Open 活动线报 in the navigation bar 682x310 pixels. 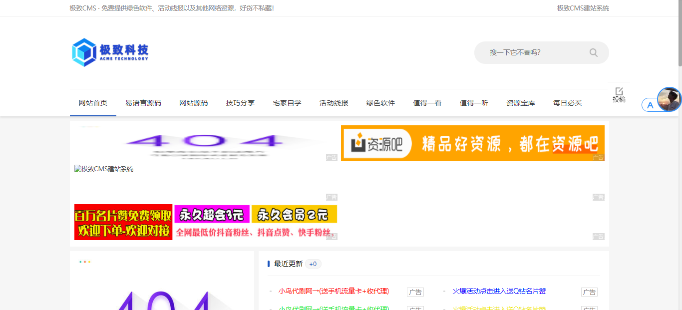click(334, 103)
